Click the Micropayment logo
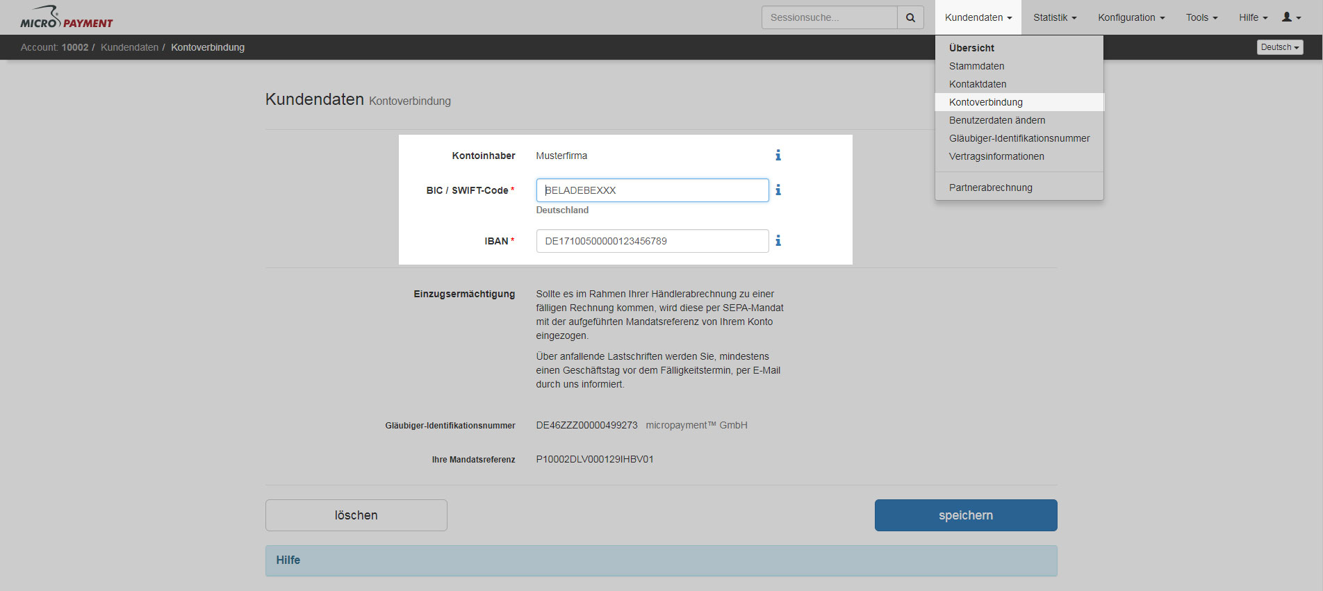Viewport: 1323px width, 591px height. pyautogui.click(x=67, y=17)
